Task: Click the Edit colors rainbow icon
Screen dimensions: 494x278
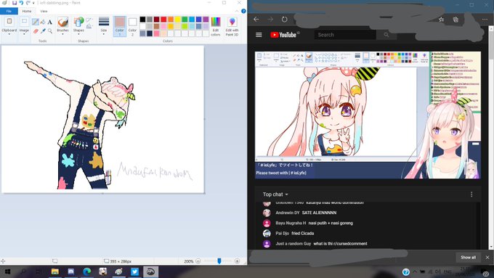Action: click(216, 22)
